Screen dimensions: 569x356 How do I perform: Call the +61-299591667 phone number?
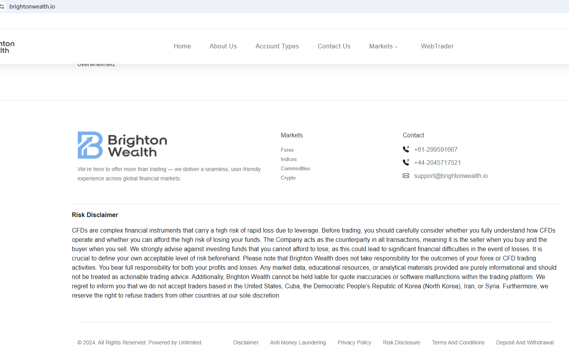point(436,149)
